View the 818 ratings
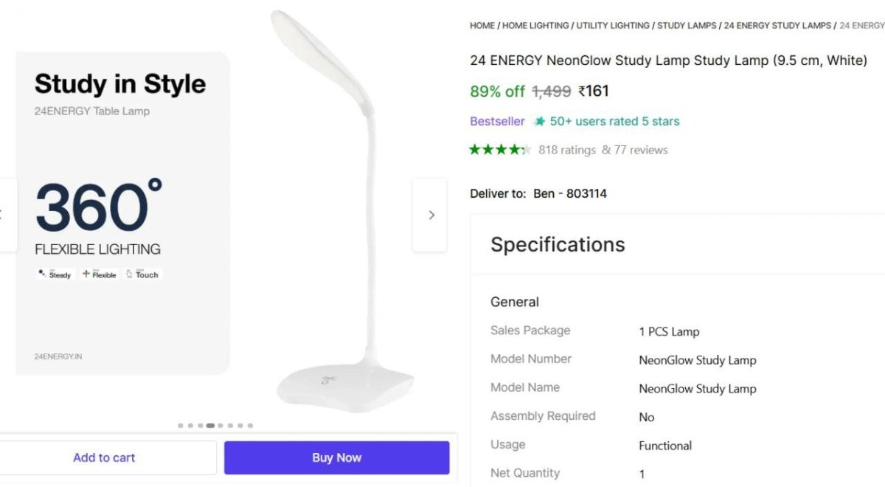The height and width of the screenshot is (487, 885). tap(566, 149)
